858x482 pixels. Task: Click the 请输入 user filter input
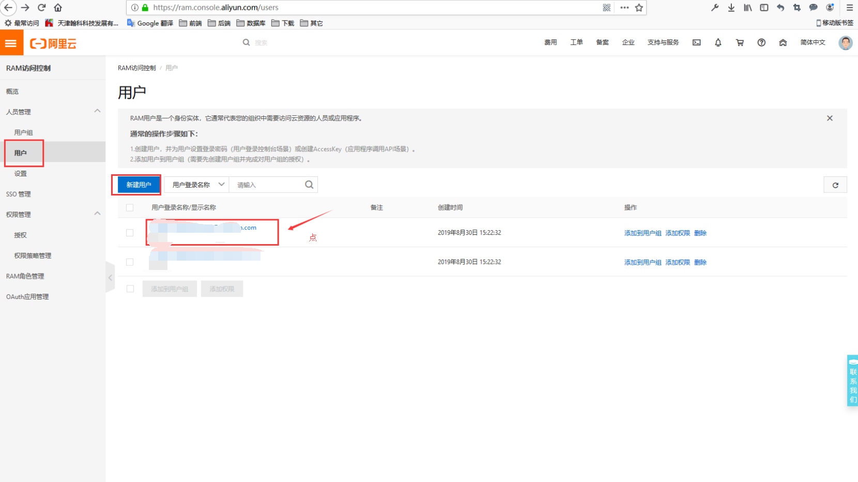point(268,185)
